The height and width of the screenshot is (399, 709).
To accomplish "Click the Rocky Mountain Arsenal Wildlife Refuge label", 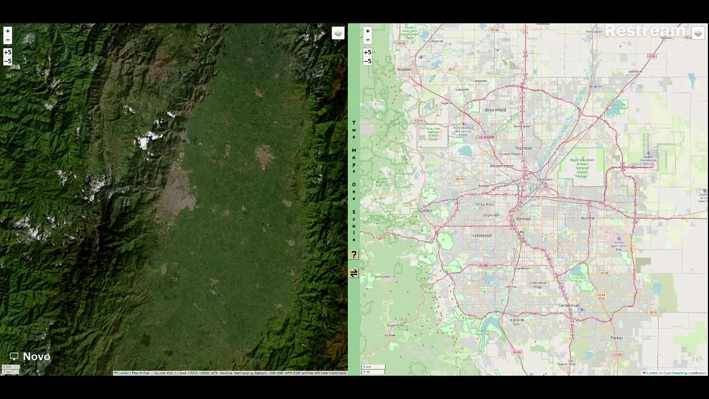I will [x=582, y=168].
